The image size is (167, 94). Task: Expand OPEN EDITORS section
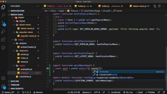(x=17, y=11)
